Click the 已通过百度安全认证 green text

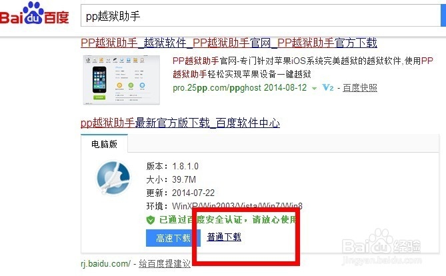227,219
